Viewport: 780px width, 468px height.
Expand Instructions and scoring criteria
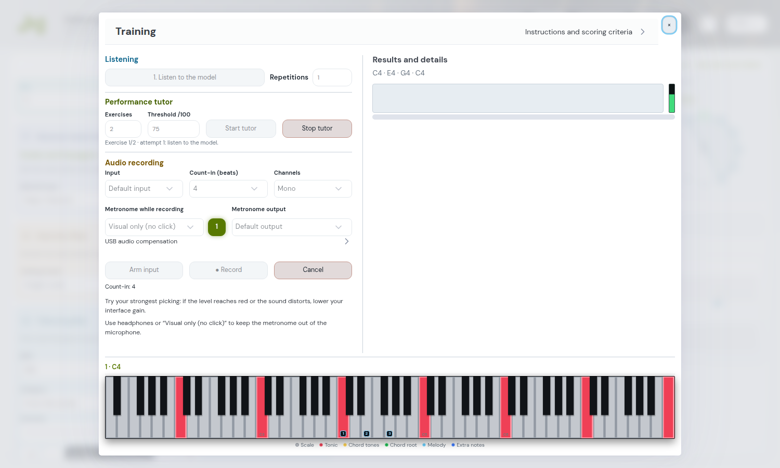coord(586,32)
